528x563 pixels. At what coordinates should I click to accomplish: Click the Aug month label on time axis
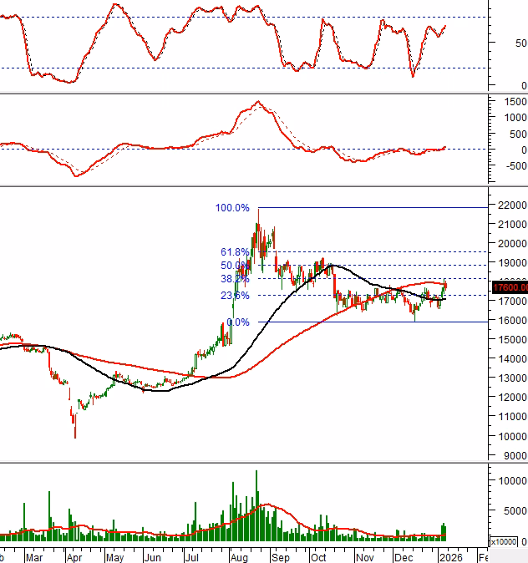pos(236,555)
